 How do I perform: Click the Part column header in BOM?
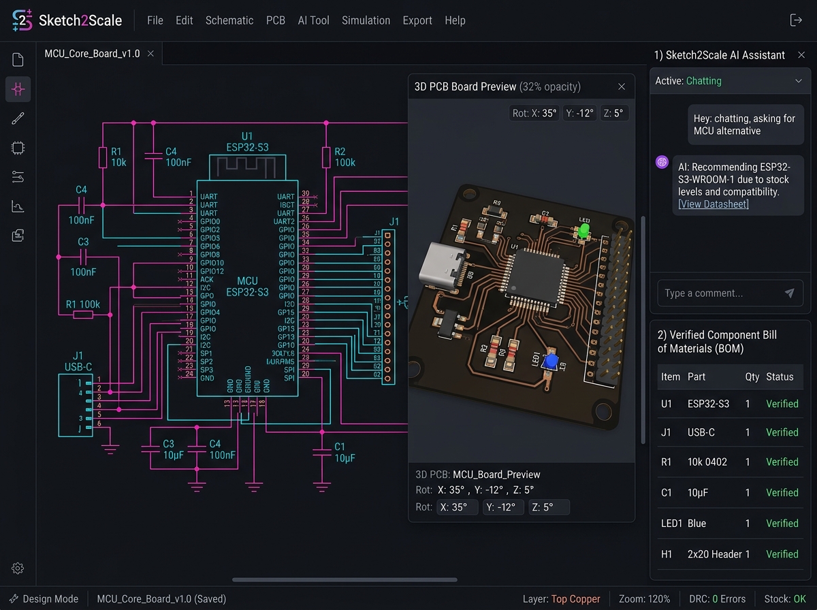point(696,376)
